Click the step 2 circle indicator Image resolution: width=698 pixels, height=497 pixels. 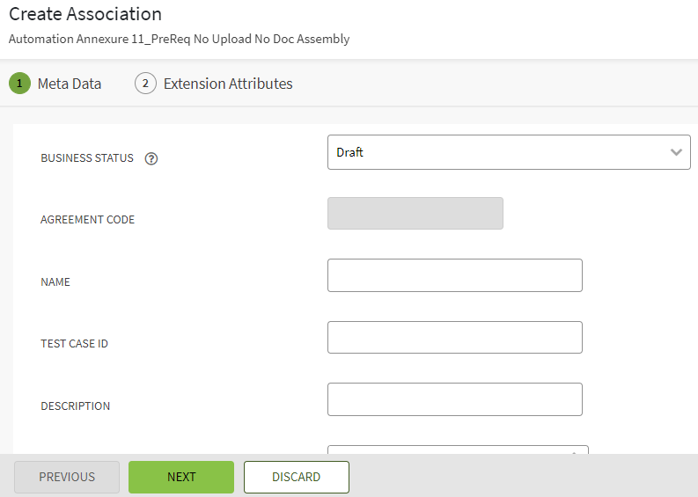pyautogui.click(x=145, y=84)
